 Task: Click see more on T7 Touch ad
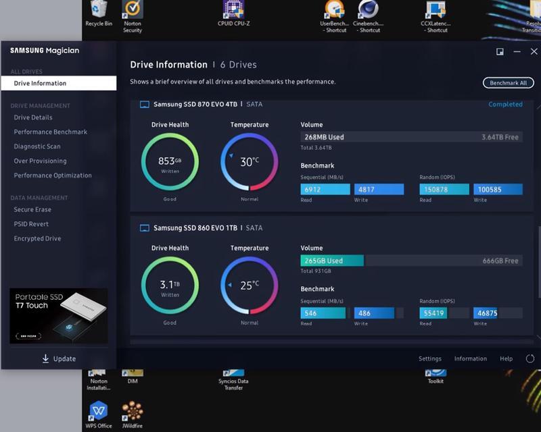coord(28,336)
